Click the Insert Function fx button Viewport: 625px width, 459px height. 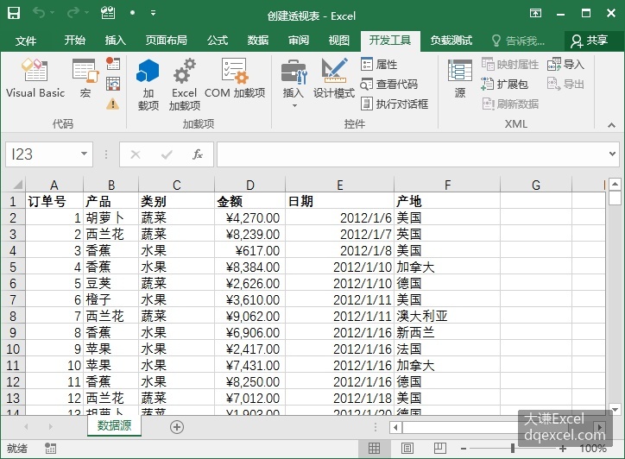pyautogui.click(x=198, y=154)
